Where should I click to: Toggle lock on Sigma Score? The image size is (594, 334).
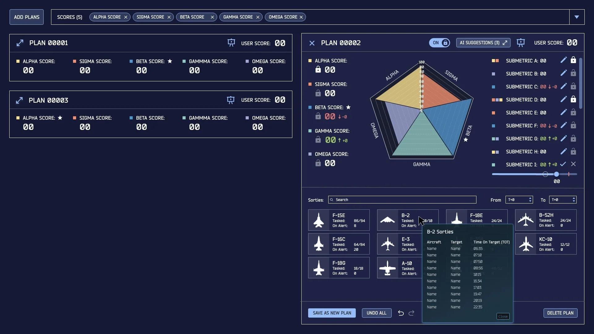pos(318,93)
